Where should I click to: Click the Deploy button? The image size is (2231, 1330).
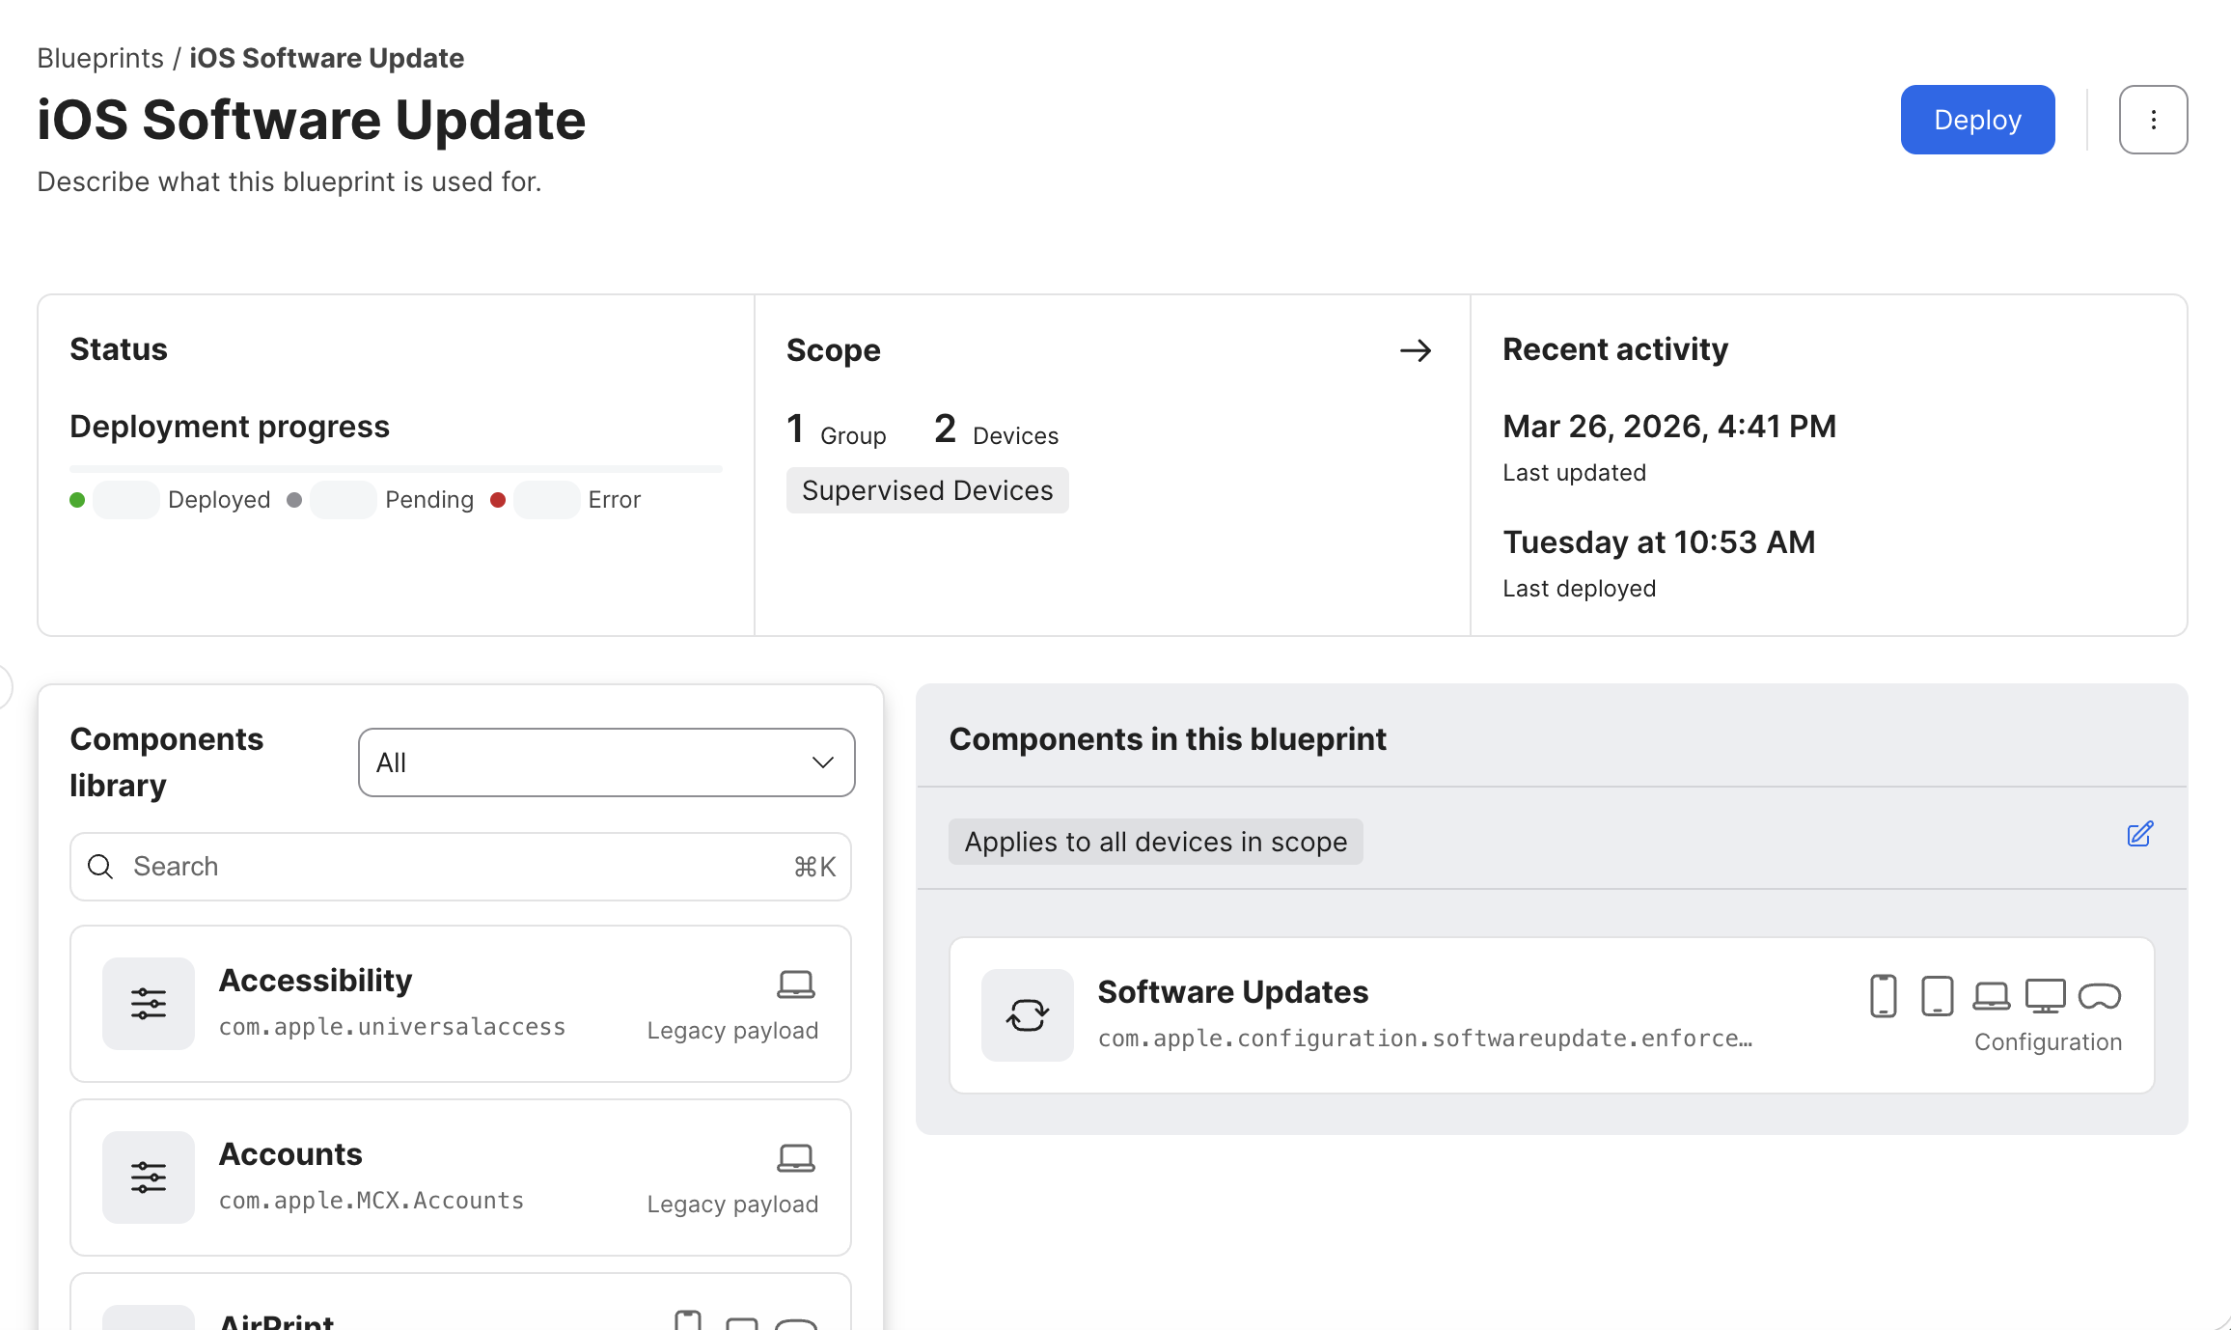pyautogui.click(x=1977, y=120)
